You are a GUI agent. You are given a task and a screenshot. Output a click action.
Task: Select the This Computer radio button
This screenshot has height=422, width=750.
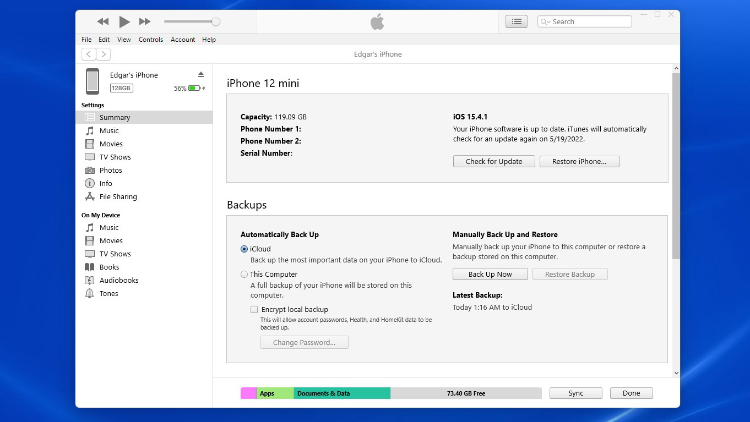(244, 275)
